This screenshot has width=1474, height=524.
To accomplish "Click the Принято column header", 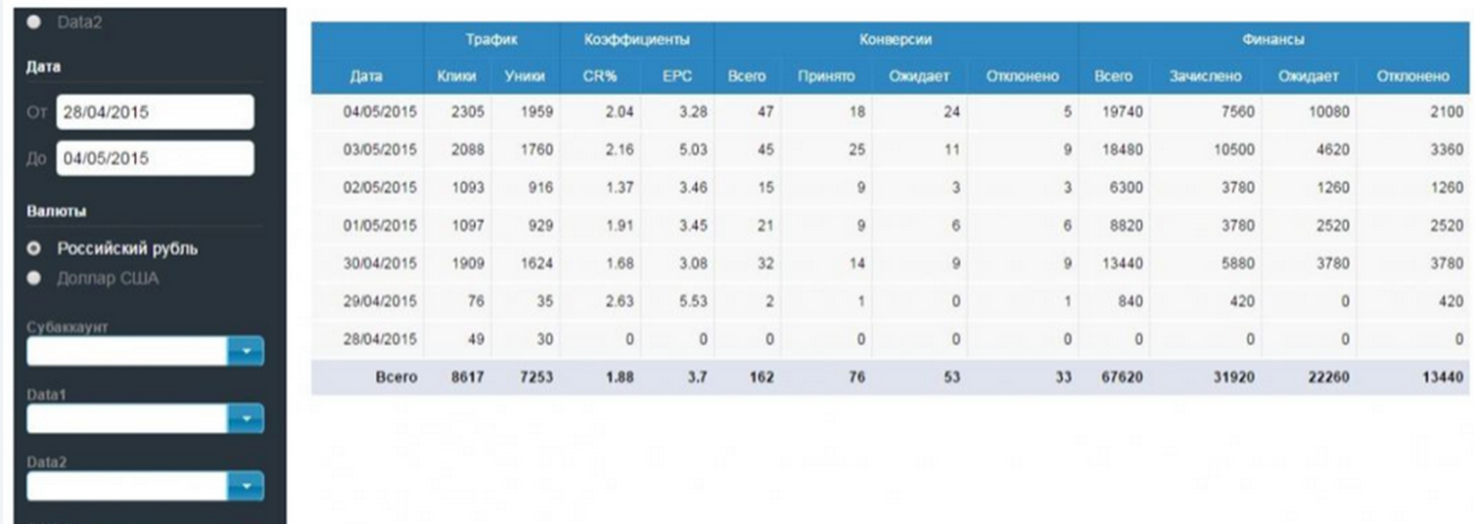I will click(826, 76).
